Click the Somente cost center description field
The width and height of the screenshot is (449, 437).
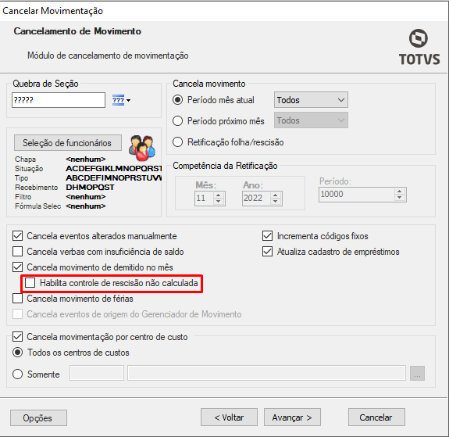pyautogui.click(x=266, y=373)
